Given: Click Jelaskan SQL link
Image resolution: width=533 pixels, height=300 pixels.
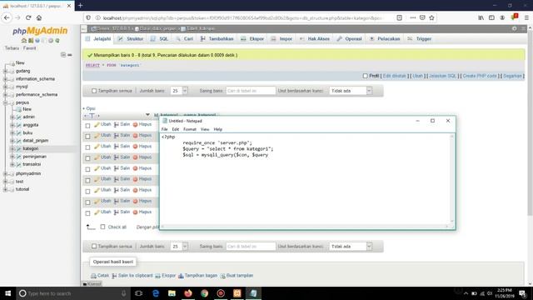Looking at the screenshot, I should coord(442,76).
